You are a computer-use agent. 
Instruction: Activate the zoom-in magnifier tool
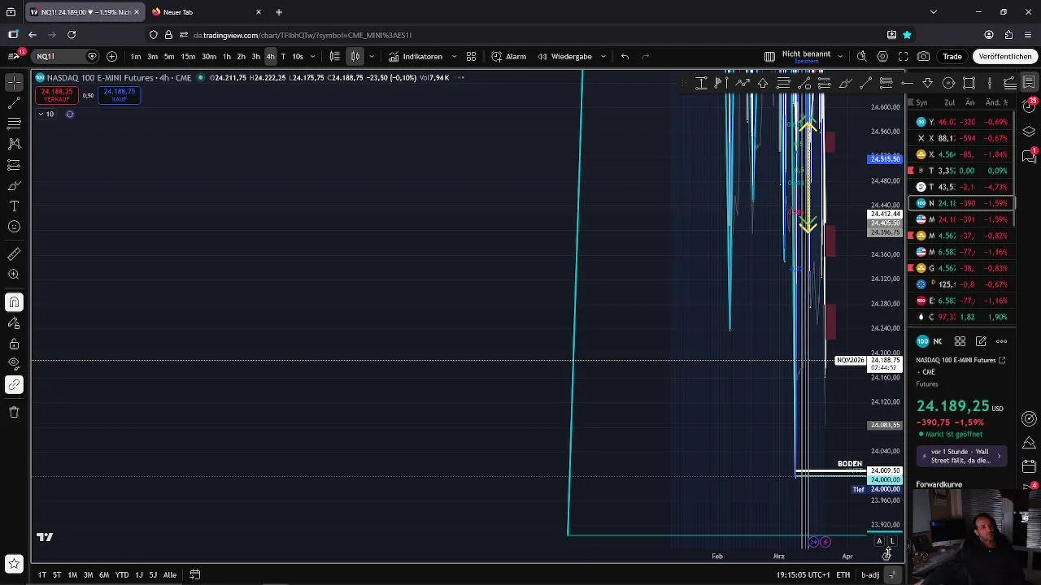click(x=14, y=275)
